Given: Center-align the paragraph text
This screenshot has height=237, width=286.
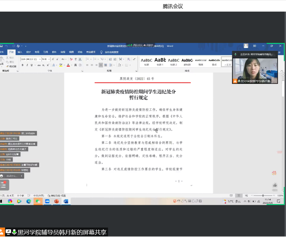Looking at the screenshot, I should (91, 65).
